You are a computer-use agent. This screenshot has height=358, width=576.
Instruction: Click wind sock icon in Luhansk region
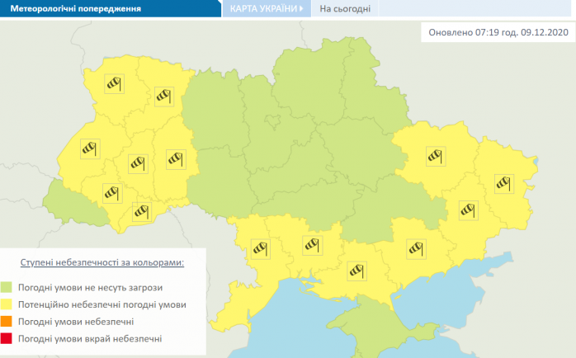tap(503, 182)
